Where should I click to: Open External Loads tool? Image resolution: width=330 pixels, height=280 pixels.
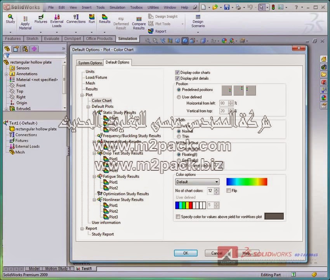(57, 21)
